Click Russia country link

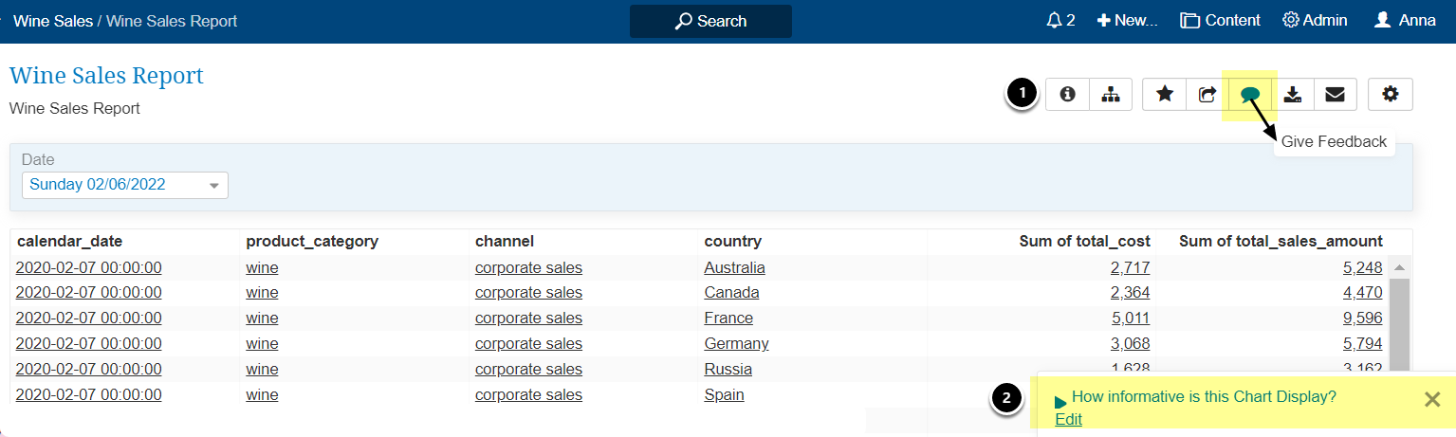click(x=728, y=369)
